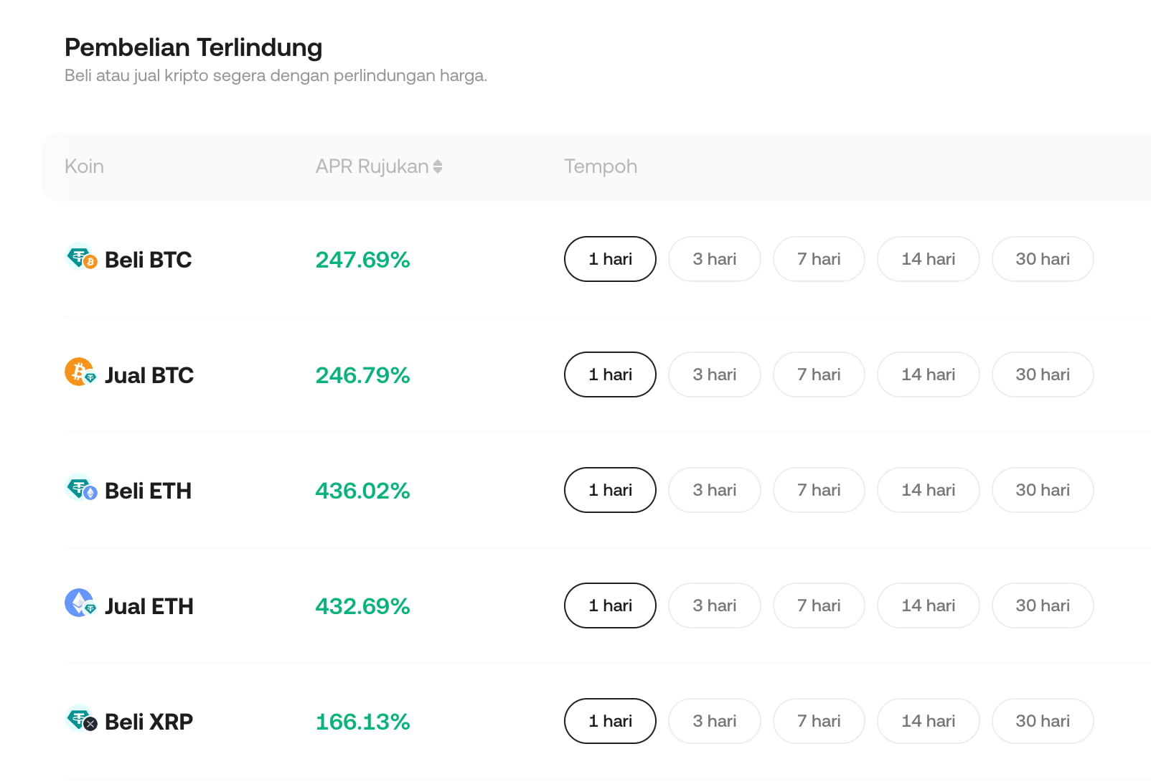Click the APR Rujukan column header
Image resolution: width=1151 pixels, height=782 pixels.
[372, 166]
